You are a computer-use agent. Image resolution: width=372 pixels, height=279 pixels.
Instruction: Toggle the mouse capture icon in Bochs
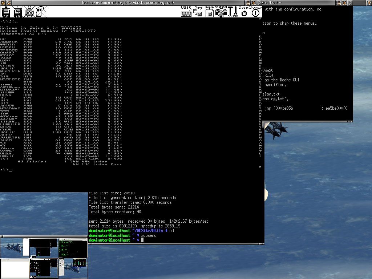coord(39,12)
